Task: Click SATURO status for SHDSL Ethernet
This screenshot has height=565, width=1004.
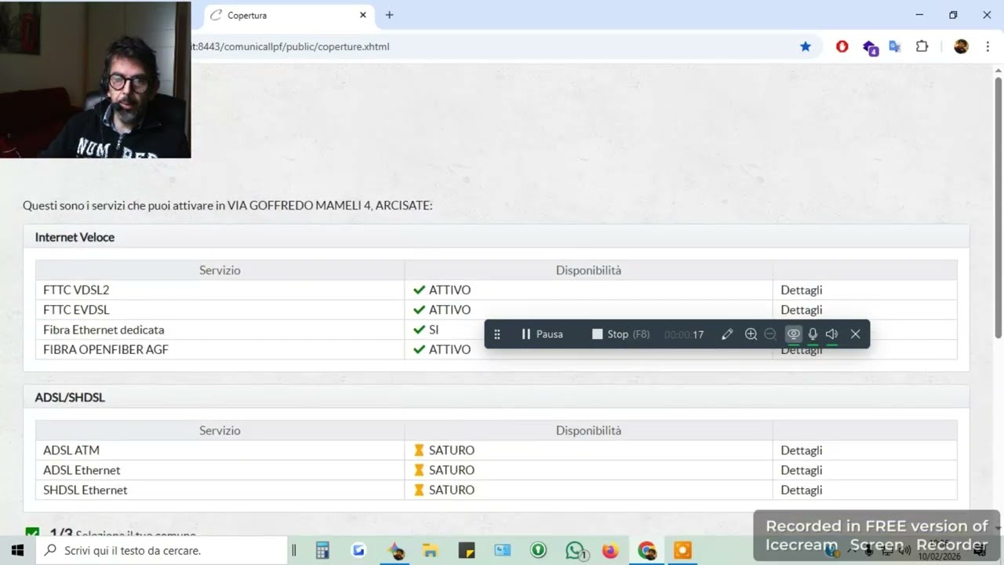Action: point(444,490)
